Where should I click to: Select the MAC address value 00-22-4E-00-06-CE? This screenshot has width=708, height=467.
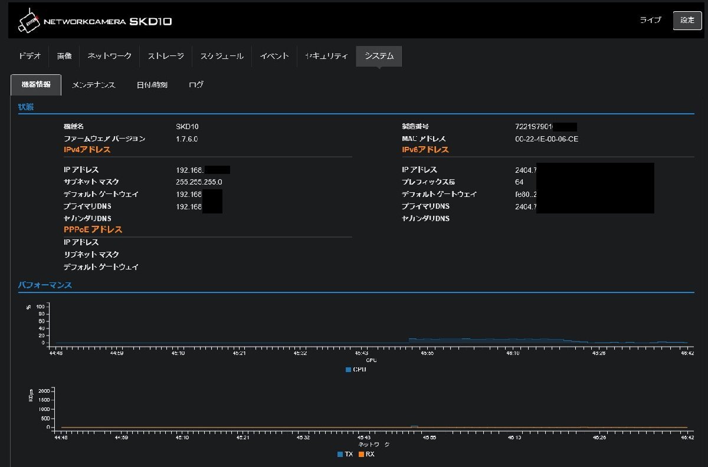pos(546,139)
